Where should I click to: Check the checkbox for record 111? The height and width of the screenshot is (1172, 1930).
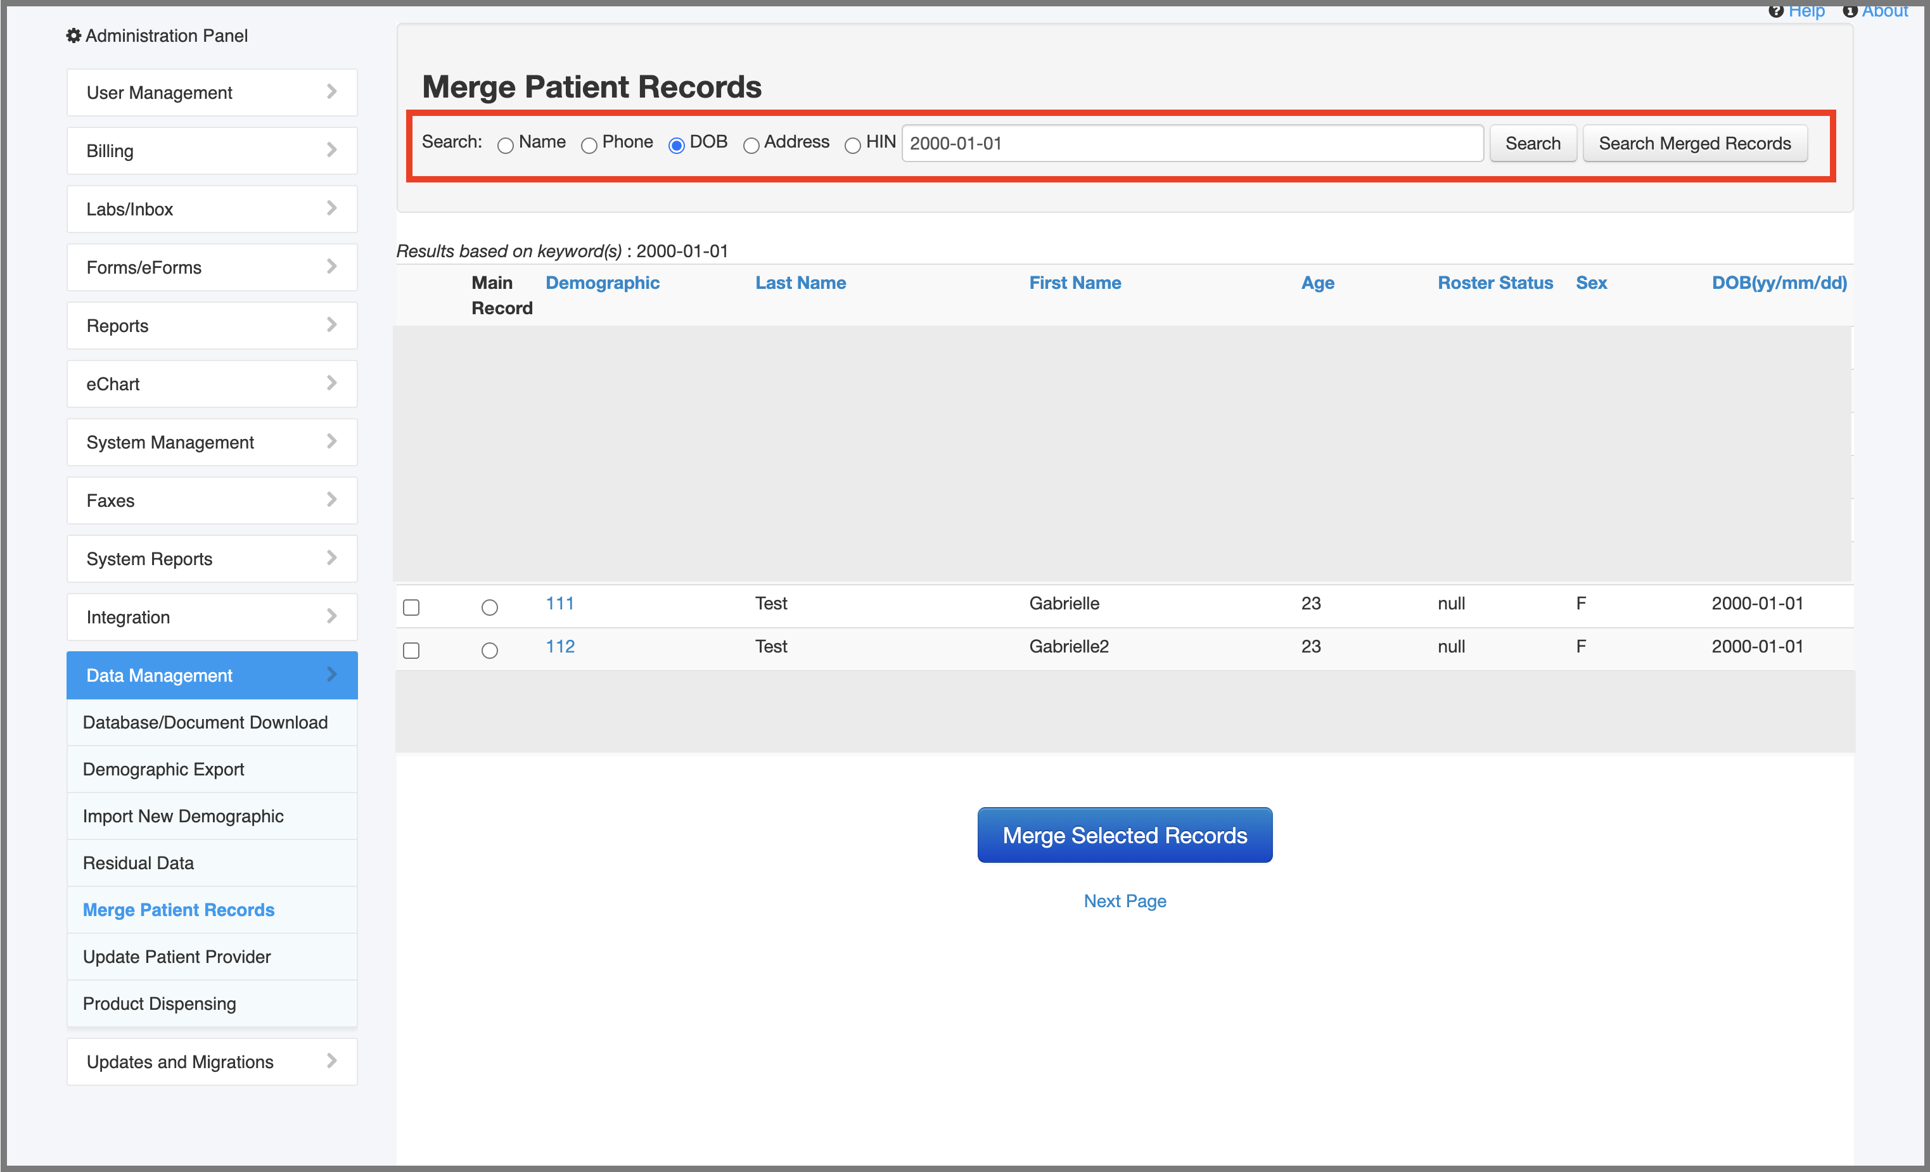coord(411,607)
